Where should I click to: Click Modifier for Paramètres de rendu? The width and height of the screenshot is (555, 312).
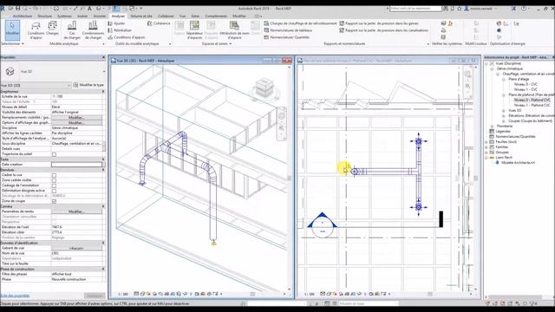pos(76,211)
